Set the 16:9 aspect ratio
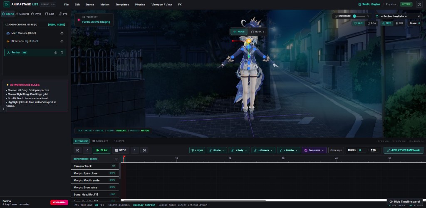The height and width of the screenshot is (208, 426). [358, 24]
